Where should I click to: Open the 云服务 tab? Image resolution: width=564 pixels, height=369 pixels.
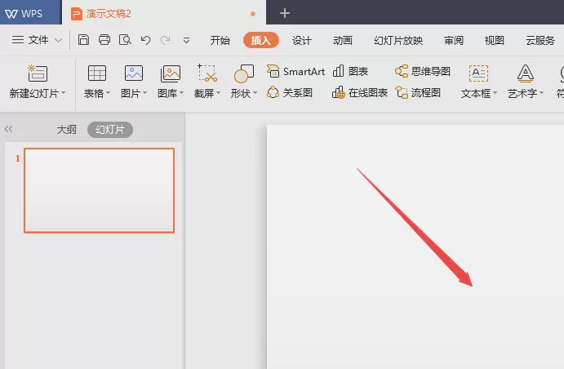[x=540, y=40]
